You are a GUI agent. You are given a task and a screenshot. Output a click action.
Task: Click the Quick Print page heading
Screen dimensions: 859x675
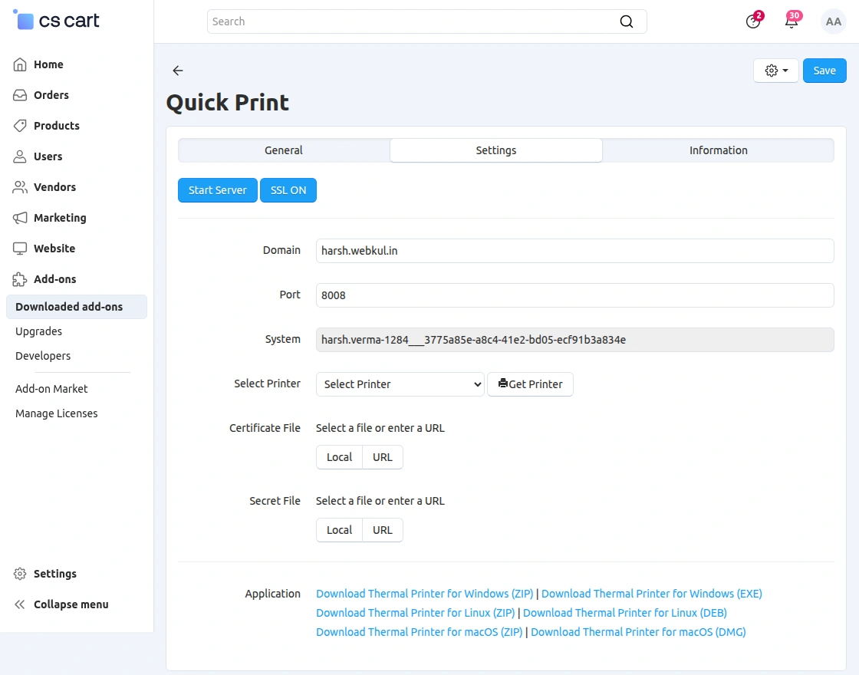(227, 103)
